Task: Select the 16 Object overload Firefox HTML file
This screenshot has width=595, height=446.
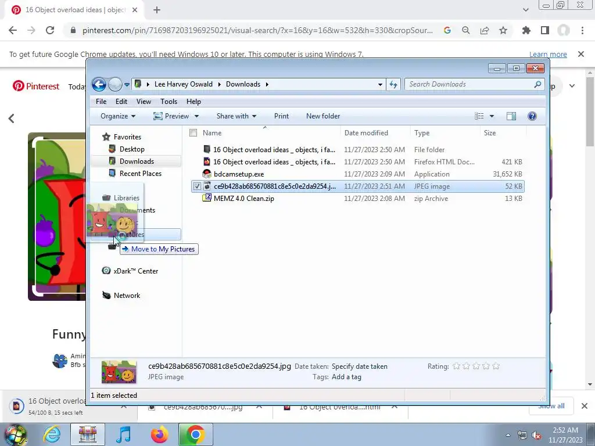Action: tap(357, 162)
